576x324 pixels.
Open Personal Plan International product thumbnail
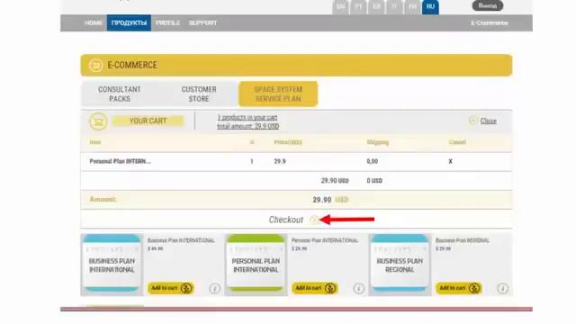(256, 264)
